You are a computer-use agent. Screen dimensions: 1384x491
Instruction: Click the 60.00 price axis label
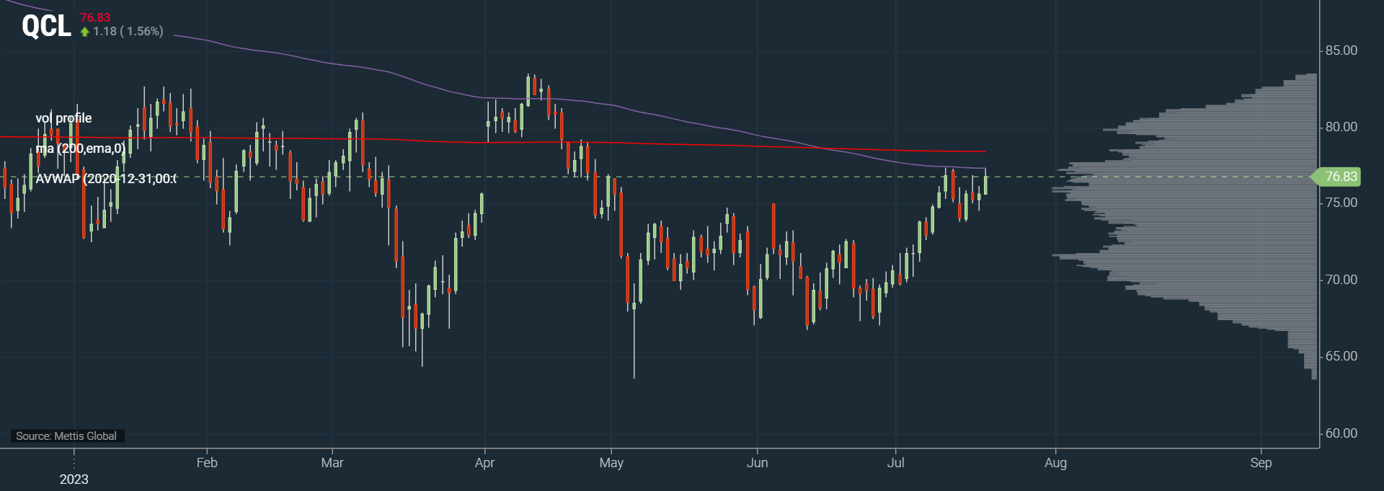(1341, 433)
